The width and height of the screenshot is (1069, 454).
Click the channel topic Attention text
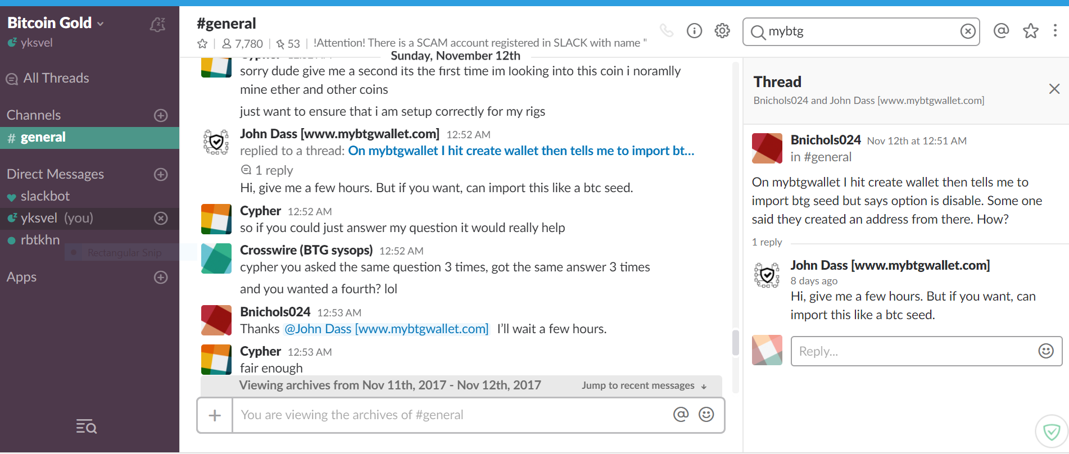tap(480, 43)
